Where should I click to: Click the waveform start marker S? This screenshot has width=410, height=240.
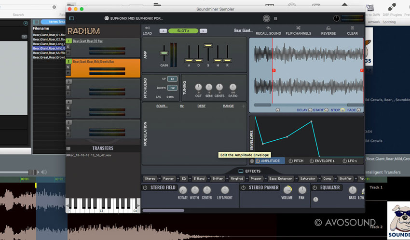(274, 70)
